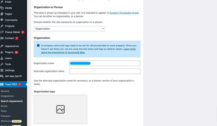This screenshot has width=217, height=126.
Task: Click Learn more about structured data link
Action: tap(129, 49)
